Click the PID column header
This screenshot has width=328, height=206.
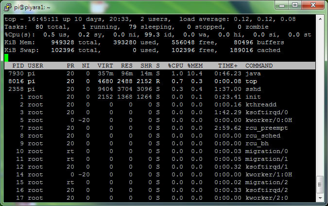point(18,66)
